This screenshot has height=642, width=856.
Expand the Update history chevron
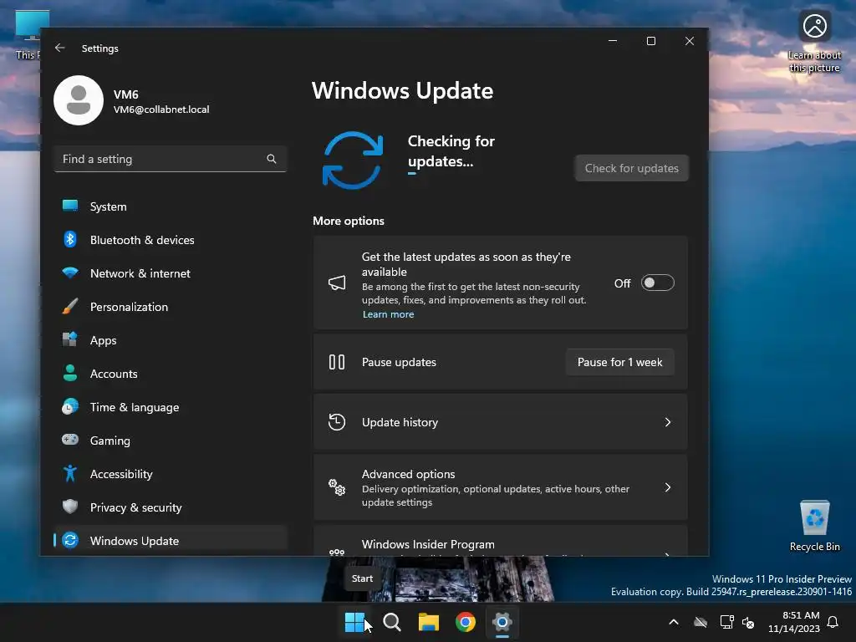(x=668, y=422)
